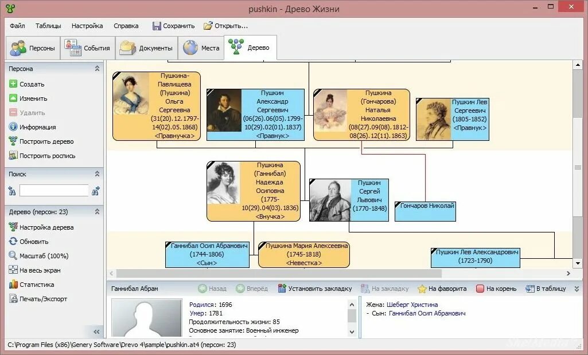Open link Ганнибал Осип Абрамович
This screenshot has width=588, height=355.
pyautogui.click(x=427, y=313)
